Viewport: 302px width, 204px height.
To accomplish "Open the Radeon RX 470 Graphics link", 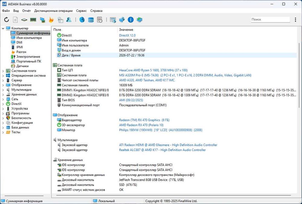I will 144,120.
